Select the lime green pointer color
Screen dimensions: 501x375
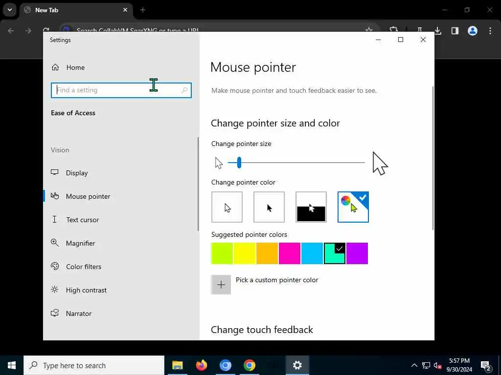click(222, 253)
